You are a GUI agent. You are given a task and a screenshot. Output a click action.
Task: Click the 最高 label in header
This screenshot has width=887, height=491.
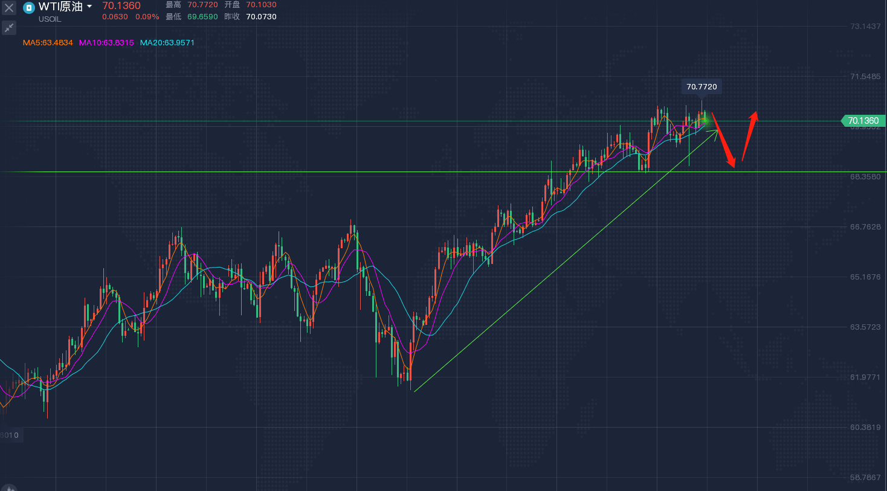173,5
